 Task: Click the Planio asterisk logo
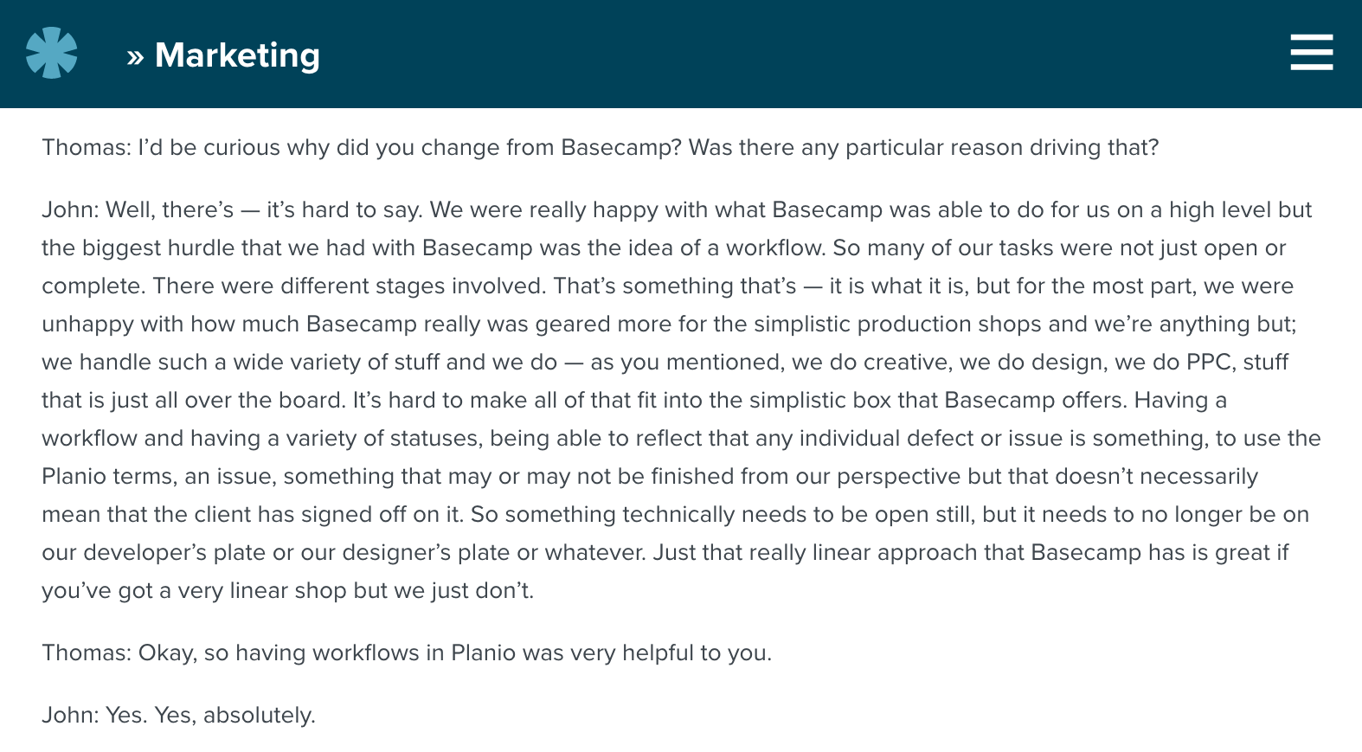(51, 53)
